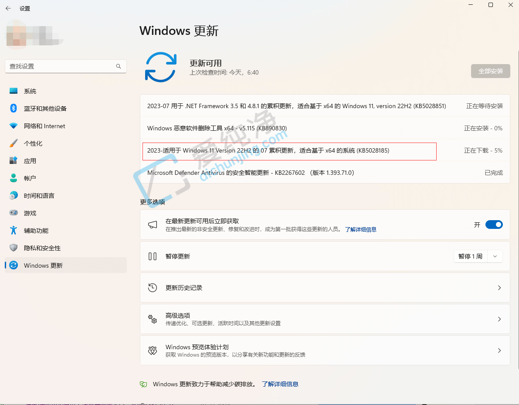519x405 pixels.
Task: Expand 高级选项 with its chevron
Action: (x=499, y=319)
